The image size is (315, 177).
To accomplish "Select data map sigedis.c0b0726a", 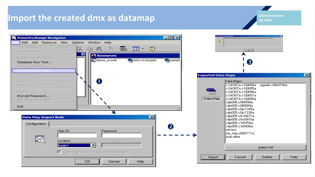I will pos(273,85).
